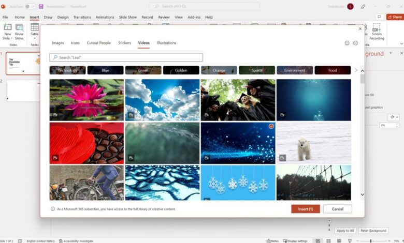Click the Slide Show status bar icon

tap(350, 241)
